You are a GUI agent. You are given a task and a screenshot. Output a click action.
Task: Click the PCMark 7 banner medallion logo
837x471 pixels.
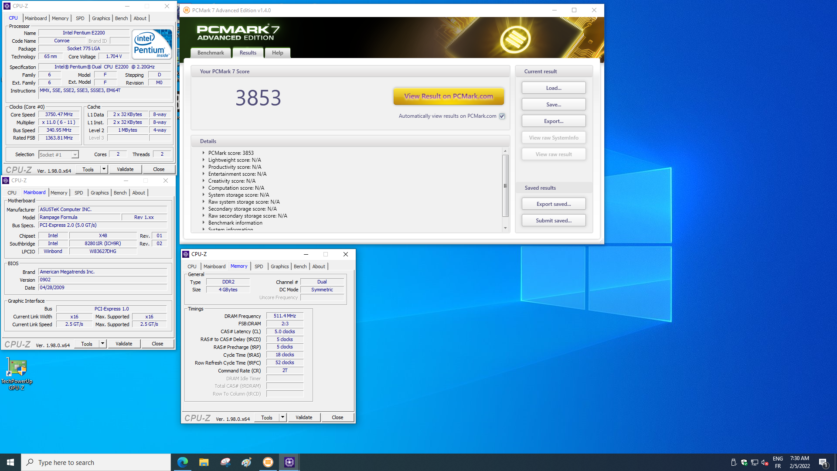pyautogui.click(x=515, y=39)
